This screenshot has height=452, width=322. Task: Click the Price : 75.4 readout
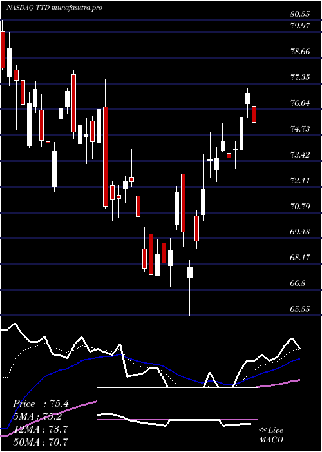(41, 404)
